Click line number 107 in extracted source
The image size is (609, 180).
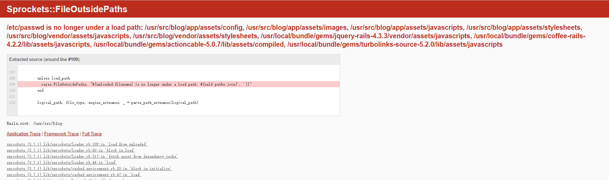pyautogui.click(x=12, y=72)
